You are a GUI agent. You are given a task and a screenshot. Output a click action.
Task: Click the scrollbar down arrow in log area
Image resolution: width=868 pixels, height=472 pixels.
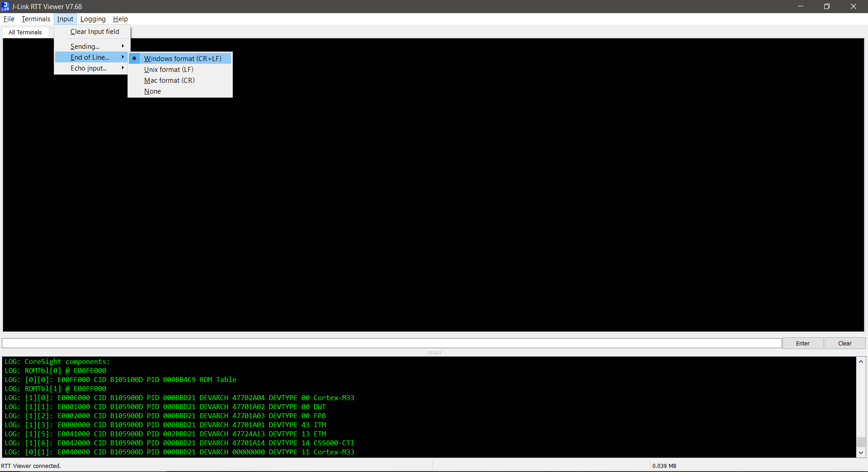(x=862, y=453)
